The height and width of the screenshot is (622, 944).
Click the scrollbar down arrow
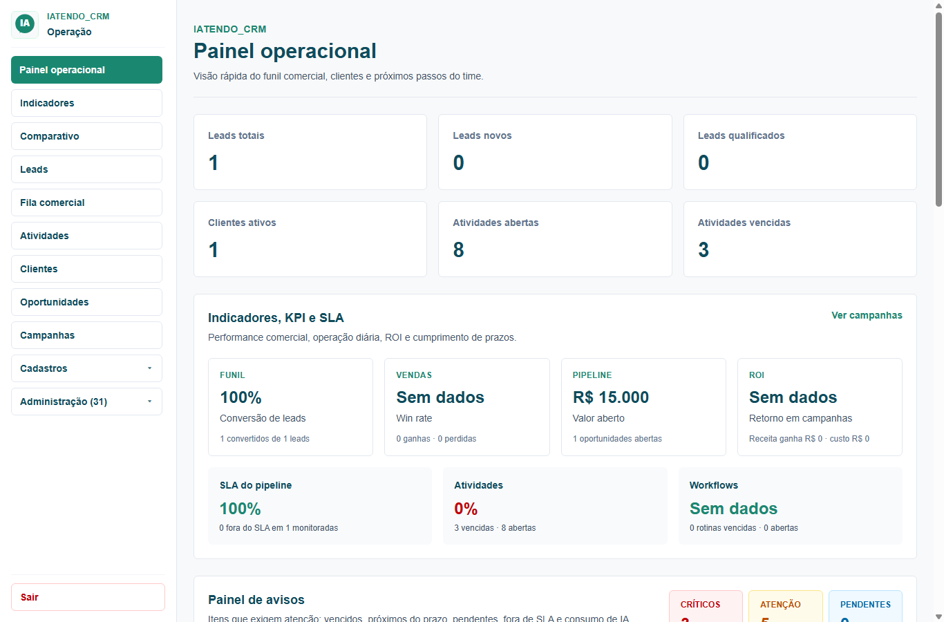[938, 616]
